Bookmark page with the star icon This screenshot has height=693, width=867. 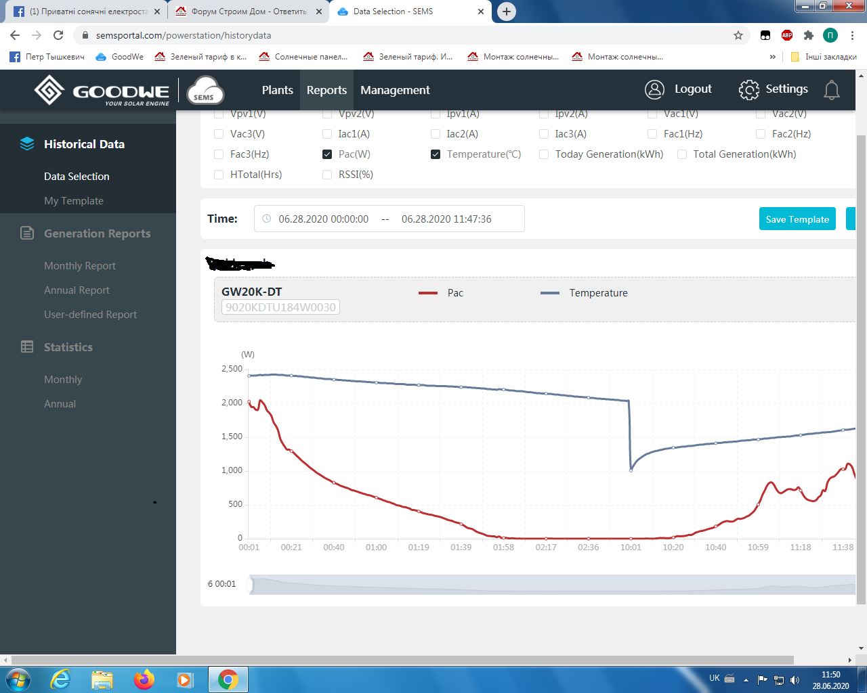point(738,35)
